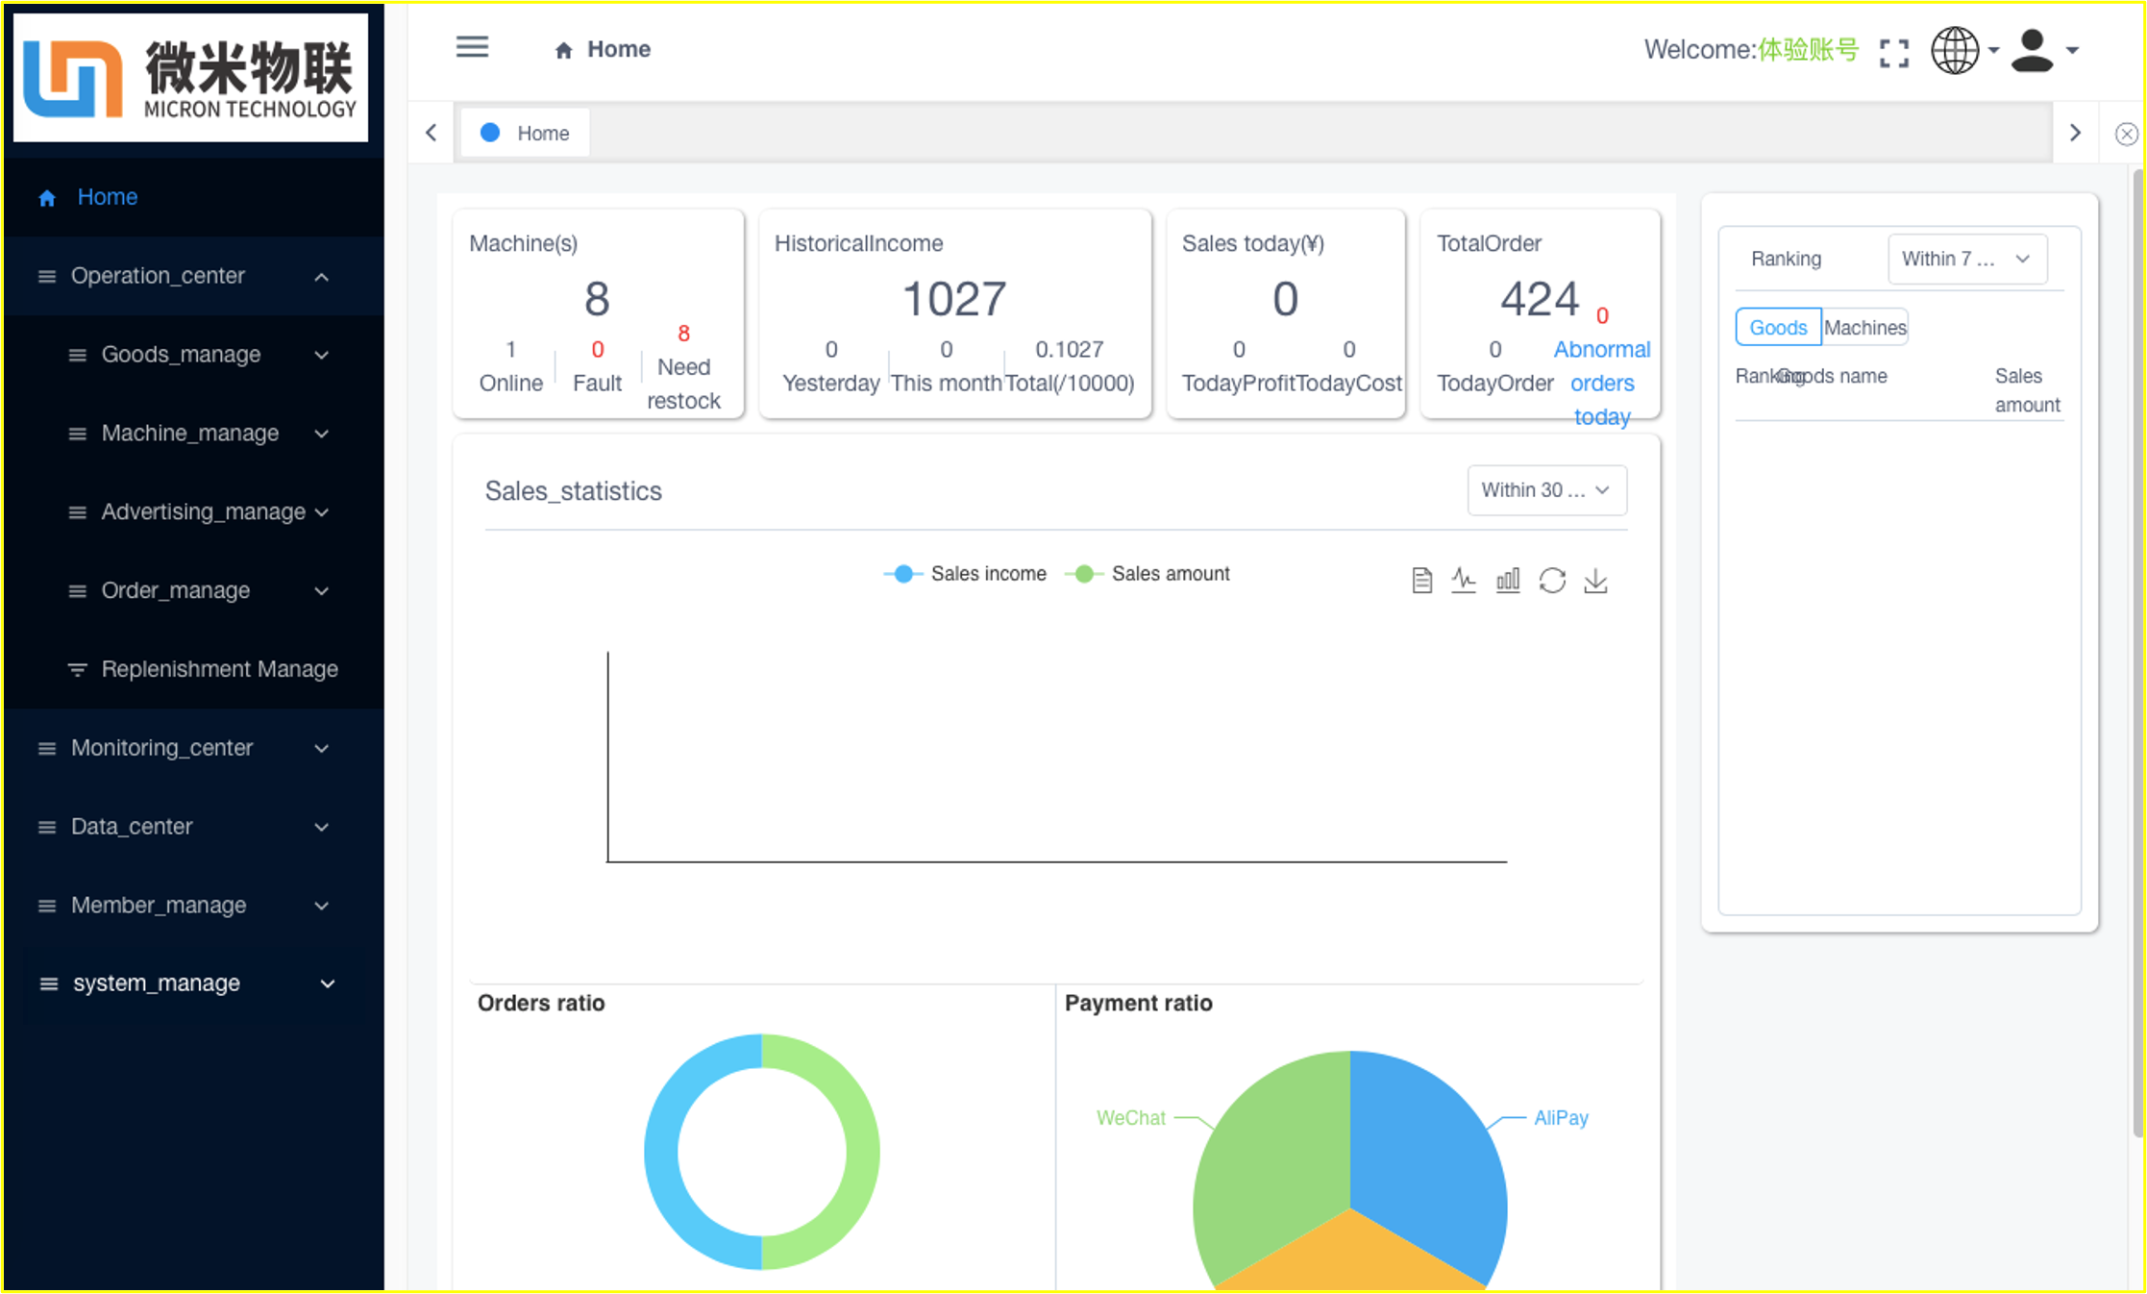Open Abnormal orders today link
This screenshot has height=1294, width=2147.
coord(1602,383)
